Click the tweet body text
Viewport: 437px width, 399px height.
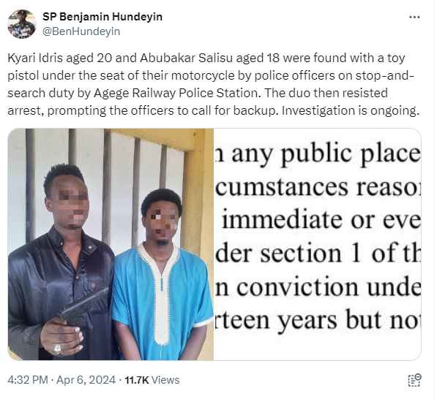click(x=214, y=84)
